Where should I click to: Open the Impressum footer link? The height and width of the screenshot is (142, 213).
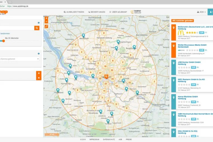coord(94,139)
